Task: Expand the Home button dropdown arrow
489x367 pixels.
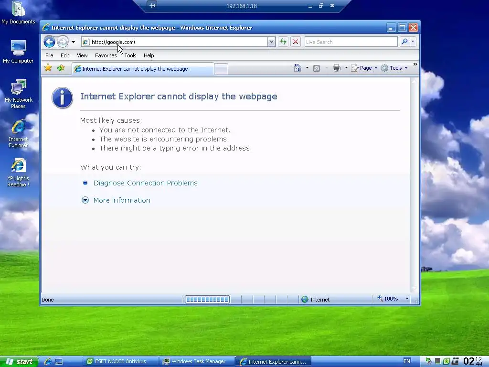Action: pos(307,68)
